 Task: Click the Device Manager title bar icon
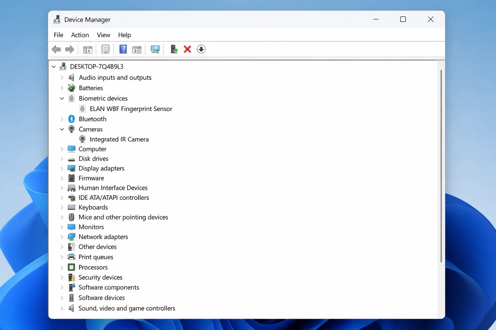click(x=57, y=19)
